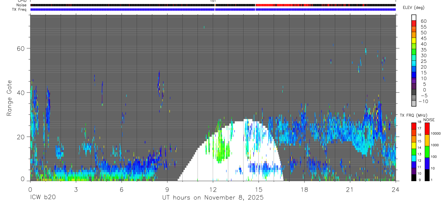Click the "-10" value on the elevation scale
This screenshot has width=445, height=205.
click(423, 101)
